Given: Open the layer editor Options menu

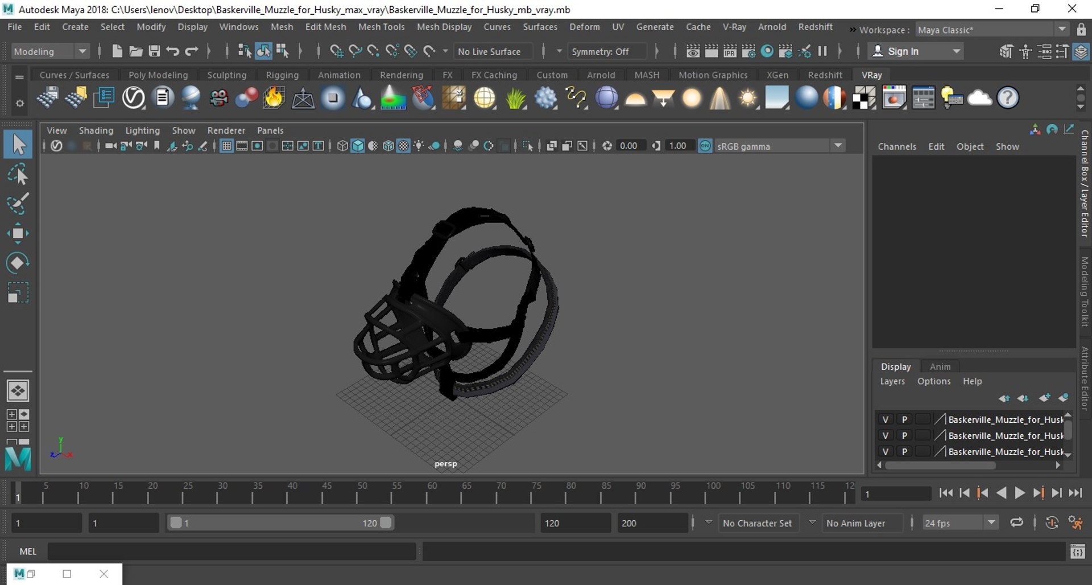Looking at the screenshot, I should coord(933,381).
